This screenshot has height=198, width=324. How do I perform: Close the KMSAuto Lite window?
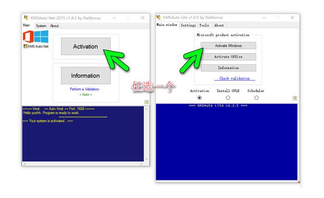coord(292,17)
